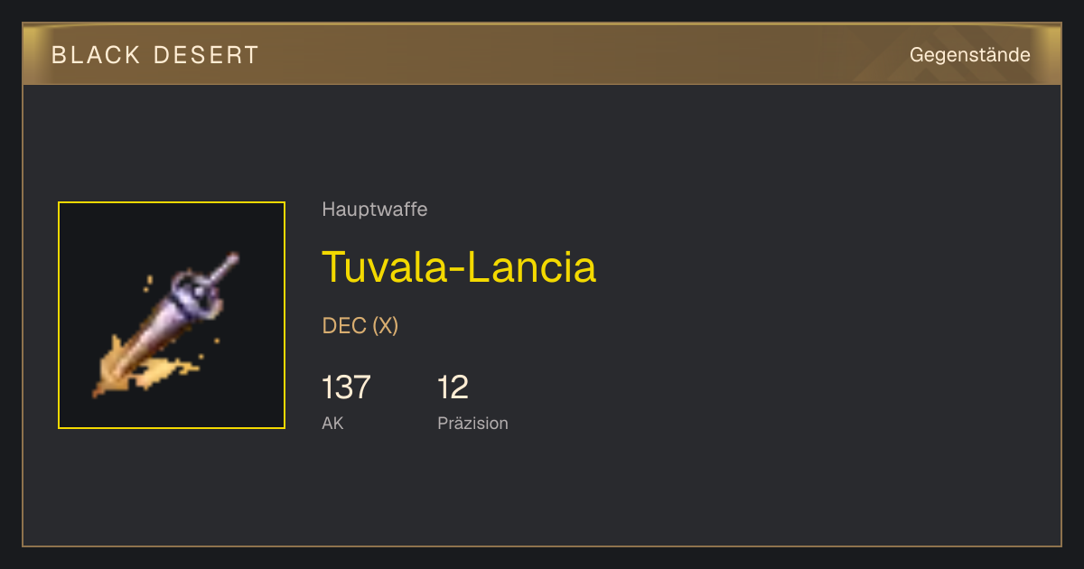The width and height of the screenshot is (1084, 569).
Task: Open the Gegenstände link in header
Action: point(969,55)
